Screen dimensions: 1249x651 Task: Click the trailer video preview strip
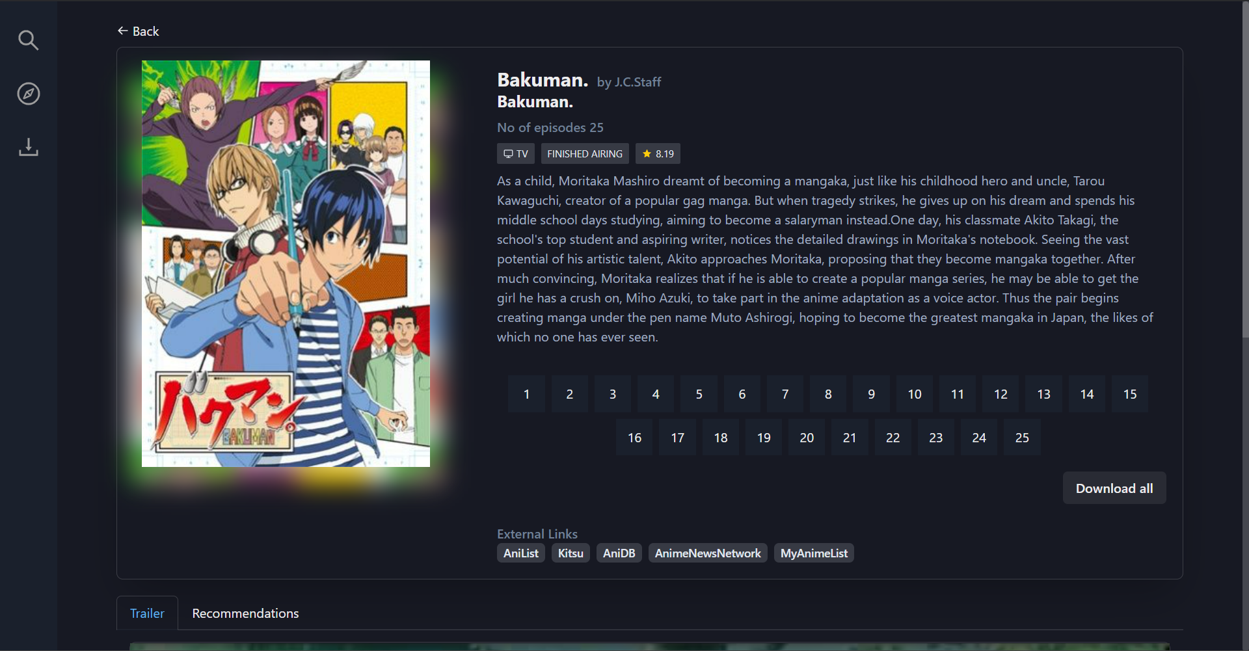649,646
